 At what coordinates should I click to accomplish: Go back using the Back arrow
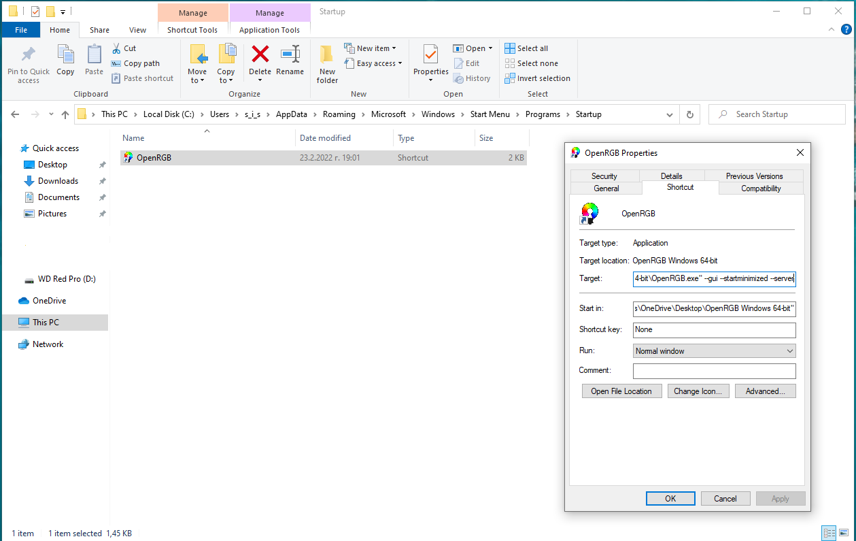[x=15, y=114]
